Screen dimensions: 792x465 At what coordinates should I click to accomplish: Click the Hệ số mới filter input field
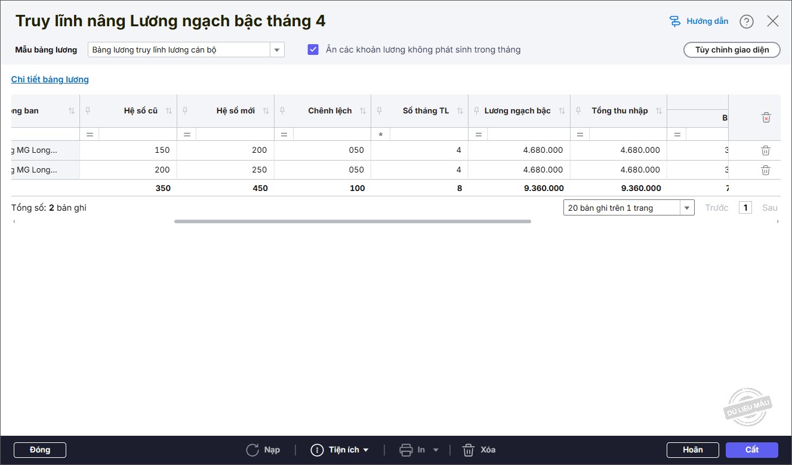tap(234, 135)
